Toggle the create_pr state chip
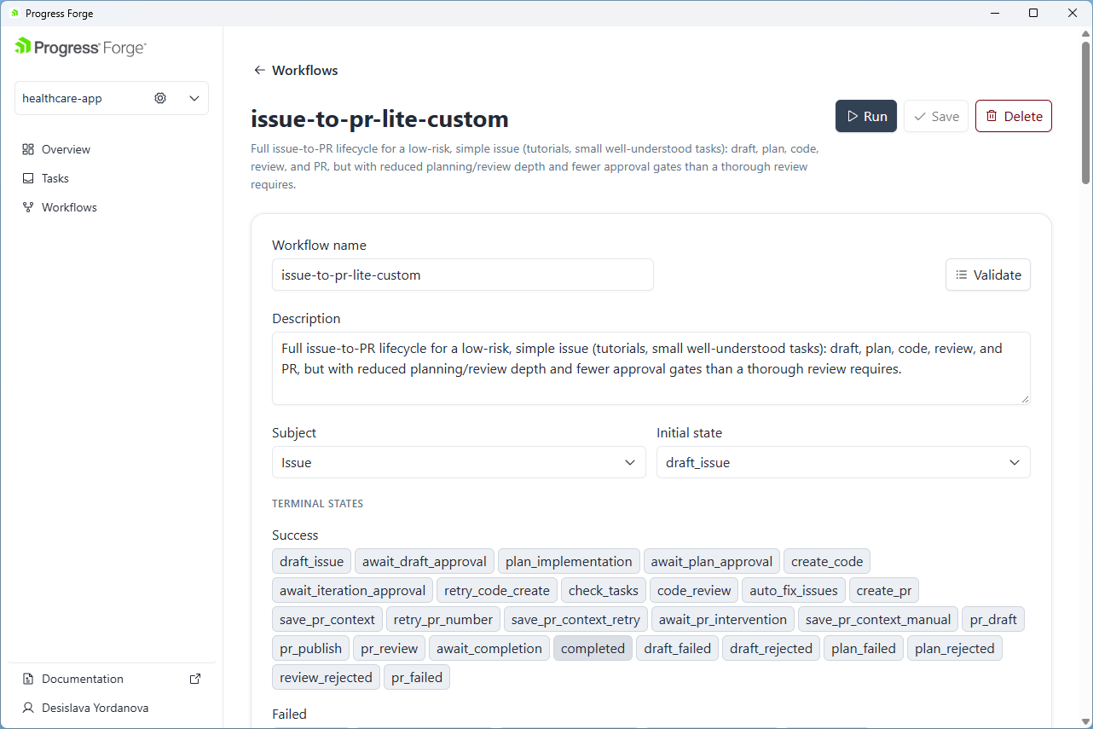 [884, 590]
